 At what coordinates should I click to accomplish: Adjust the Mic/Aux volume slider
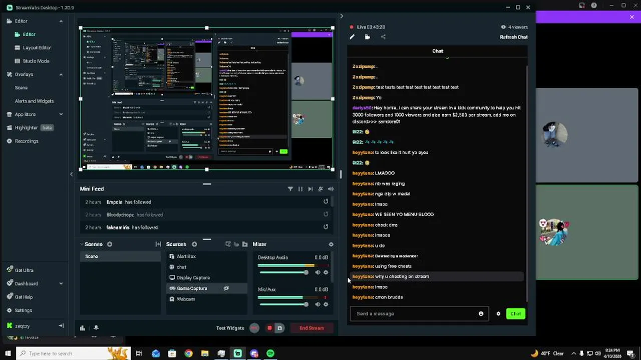coord(283,304)
